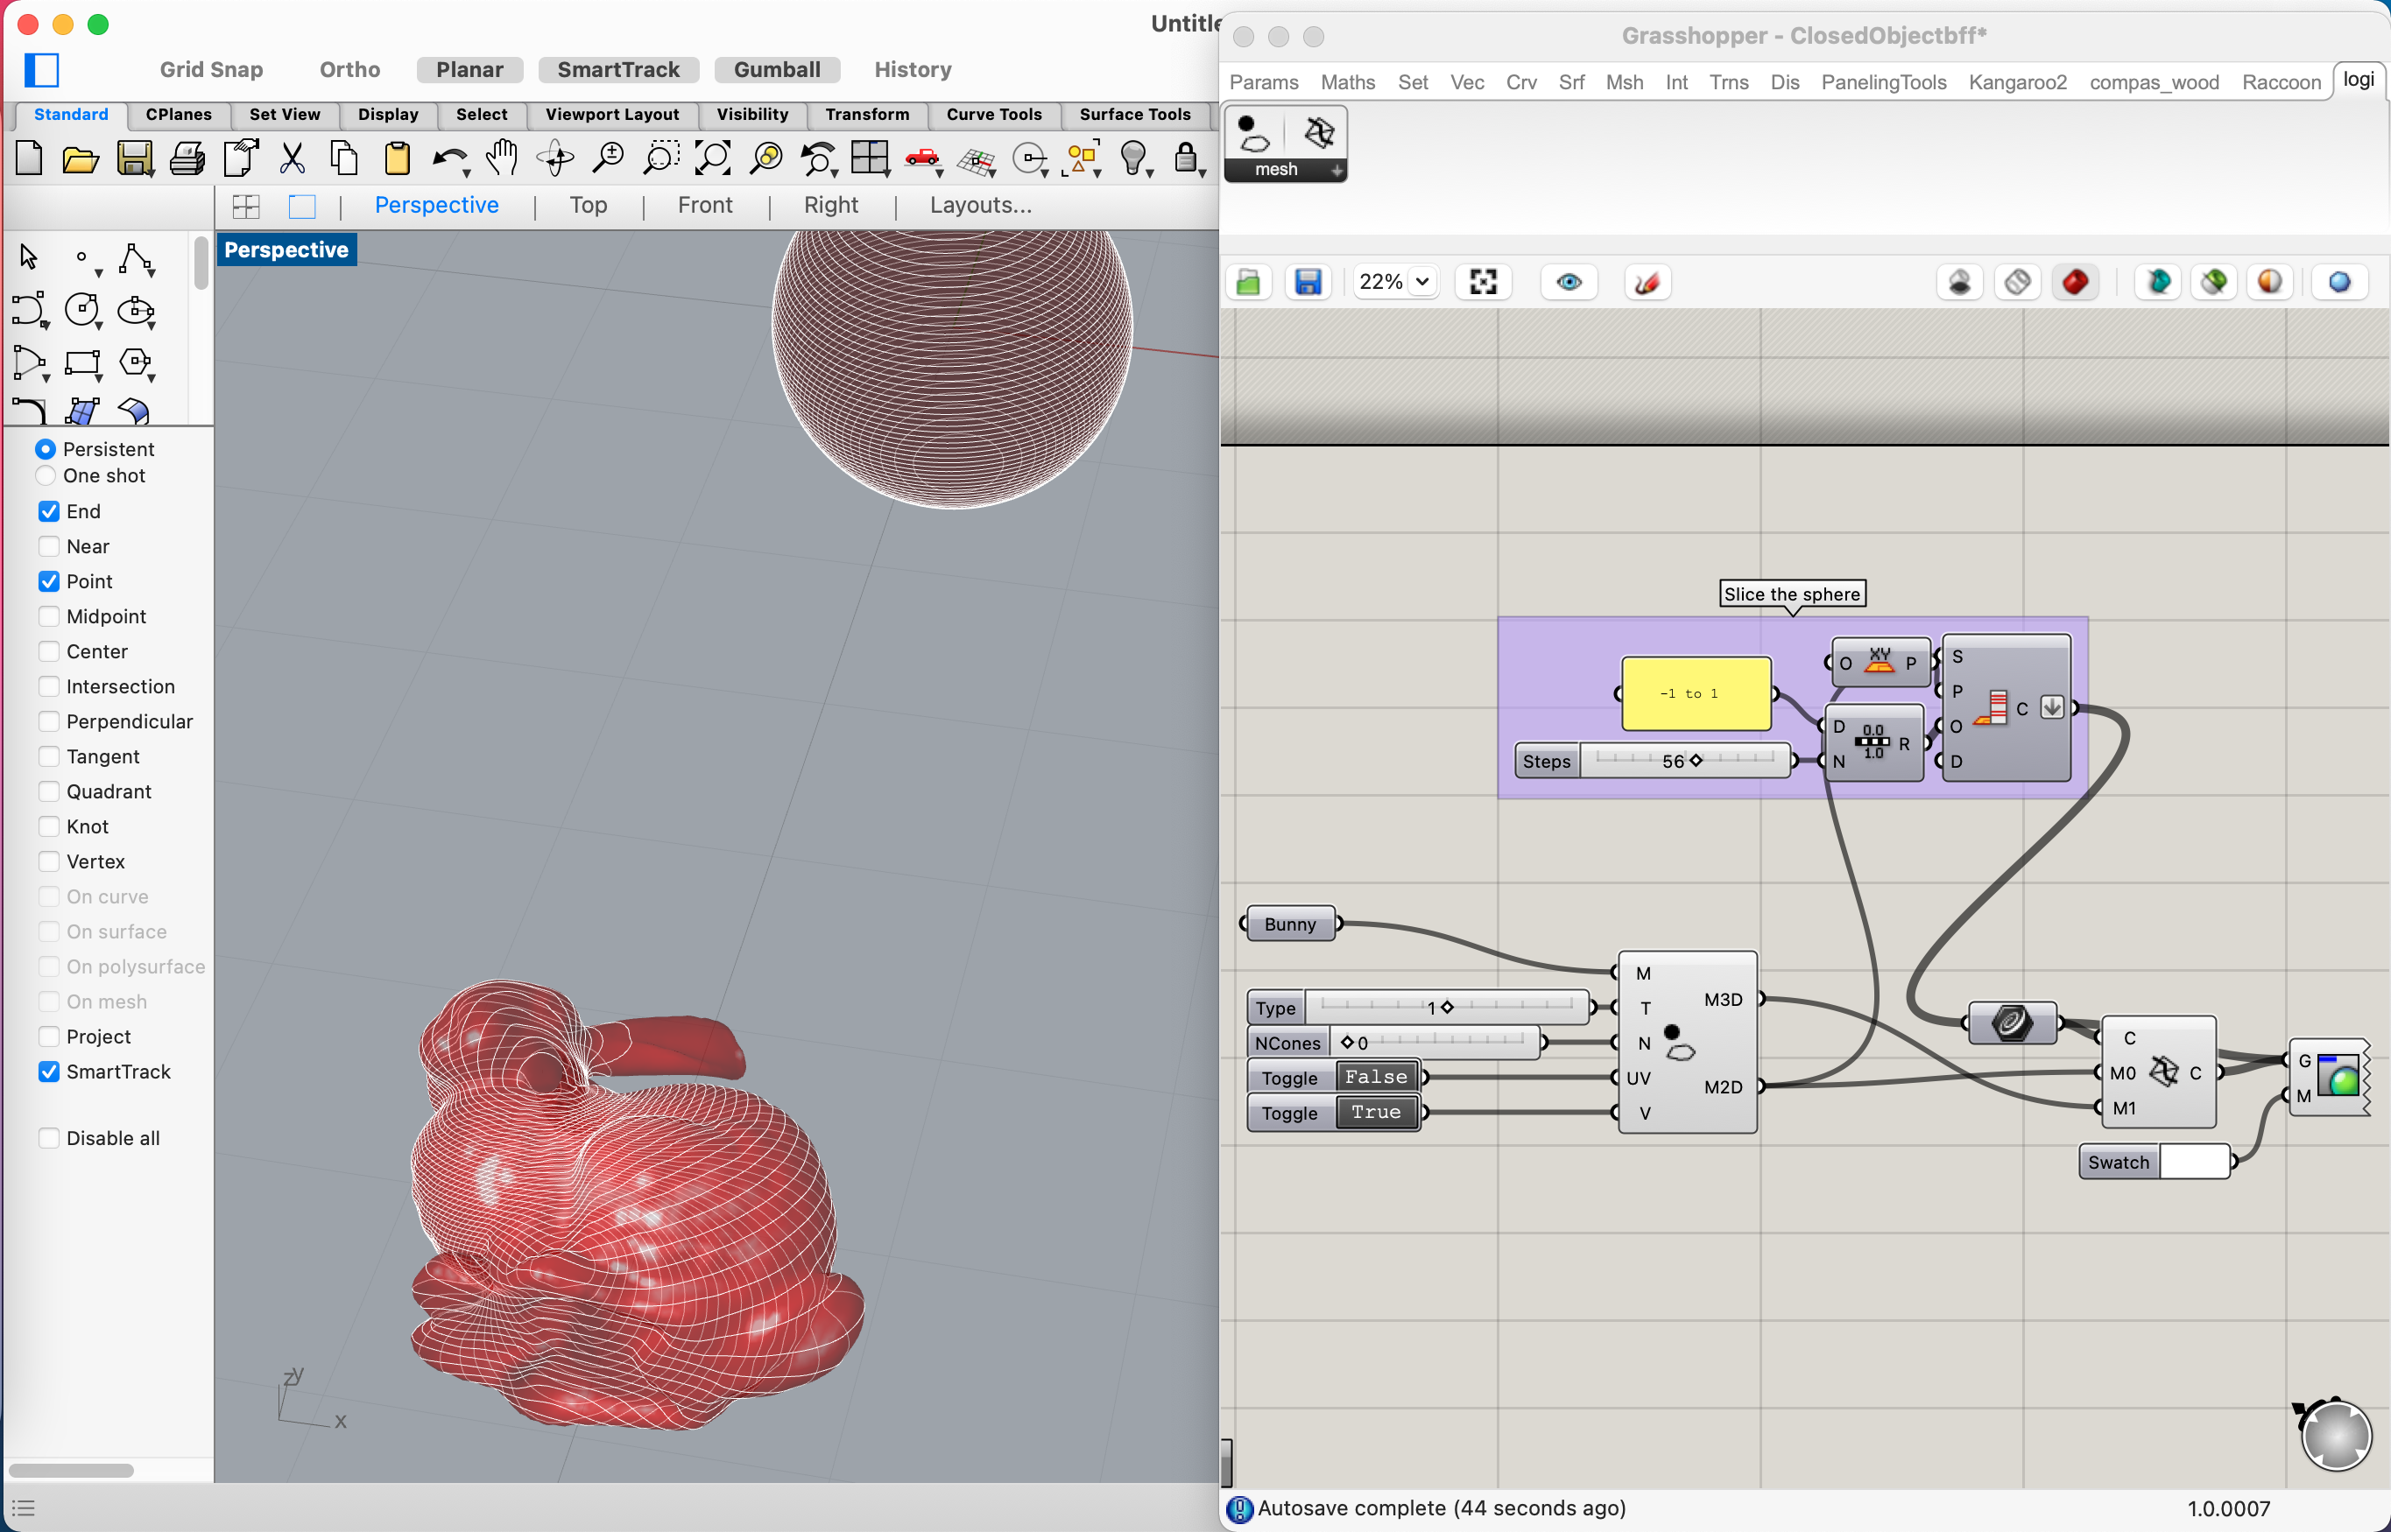Click the yellow '-1 to 1' panel
Screen dimensions: 2391x1532
pyautogui.click(x=1696, y=693)
